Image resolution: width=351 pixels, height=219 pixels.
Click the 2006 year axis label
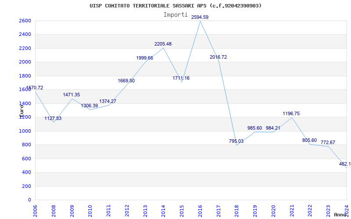point(36,211)
